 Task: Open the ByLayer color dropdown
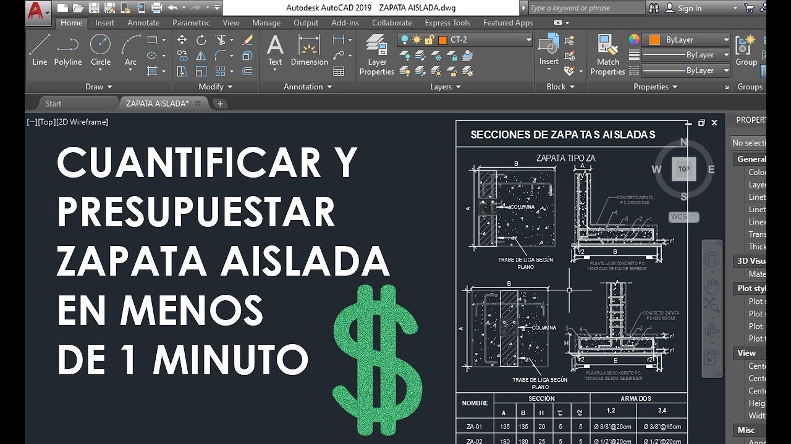726,40
